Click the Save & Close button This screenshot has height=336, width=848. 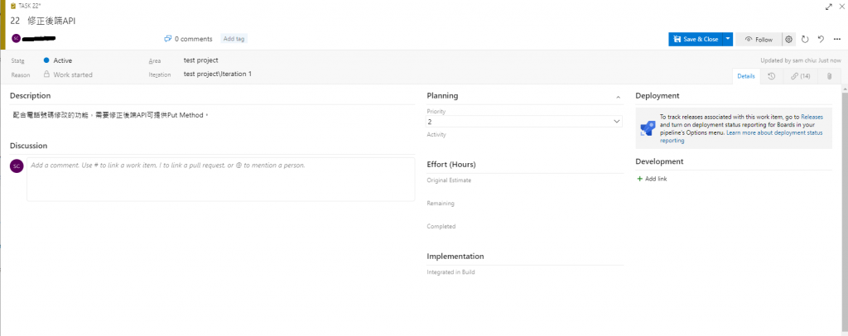(696, 39)
